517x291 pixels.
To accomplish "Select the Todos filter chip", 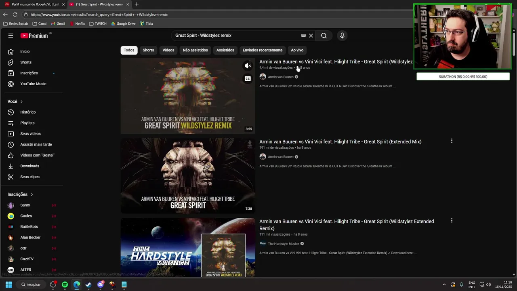I will [x=129, y=50].
